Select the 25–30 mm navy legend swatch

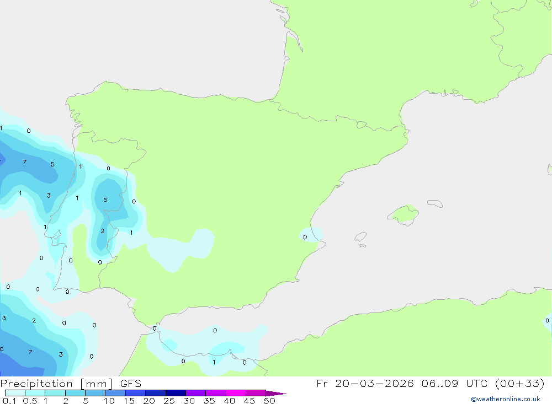(176, 393)
